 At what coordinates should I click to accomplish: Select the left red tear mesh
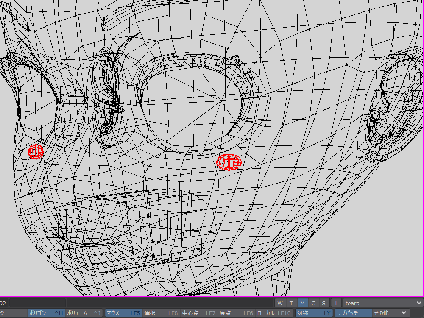[36, 152]
